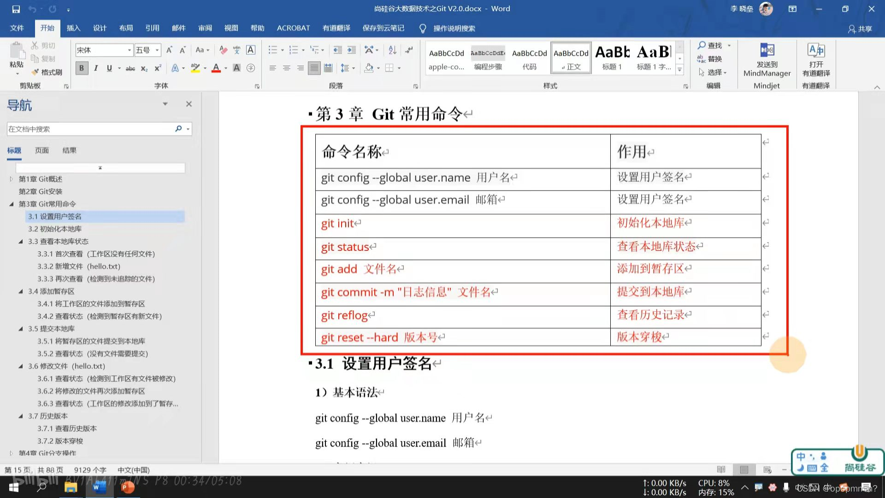Increase font size with grow icon
This screenshot has height=498, width=885.
pyautogui.click(x=169, y=50)
